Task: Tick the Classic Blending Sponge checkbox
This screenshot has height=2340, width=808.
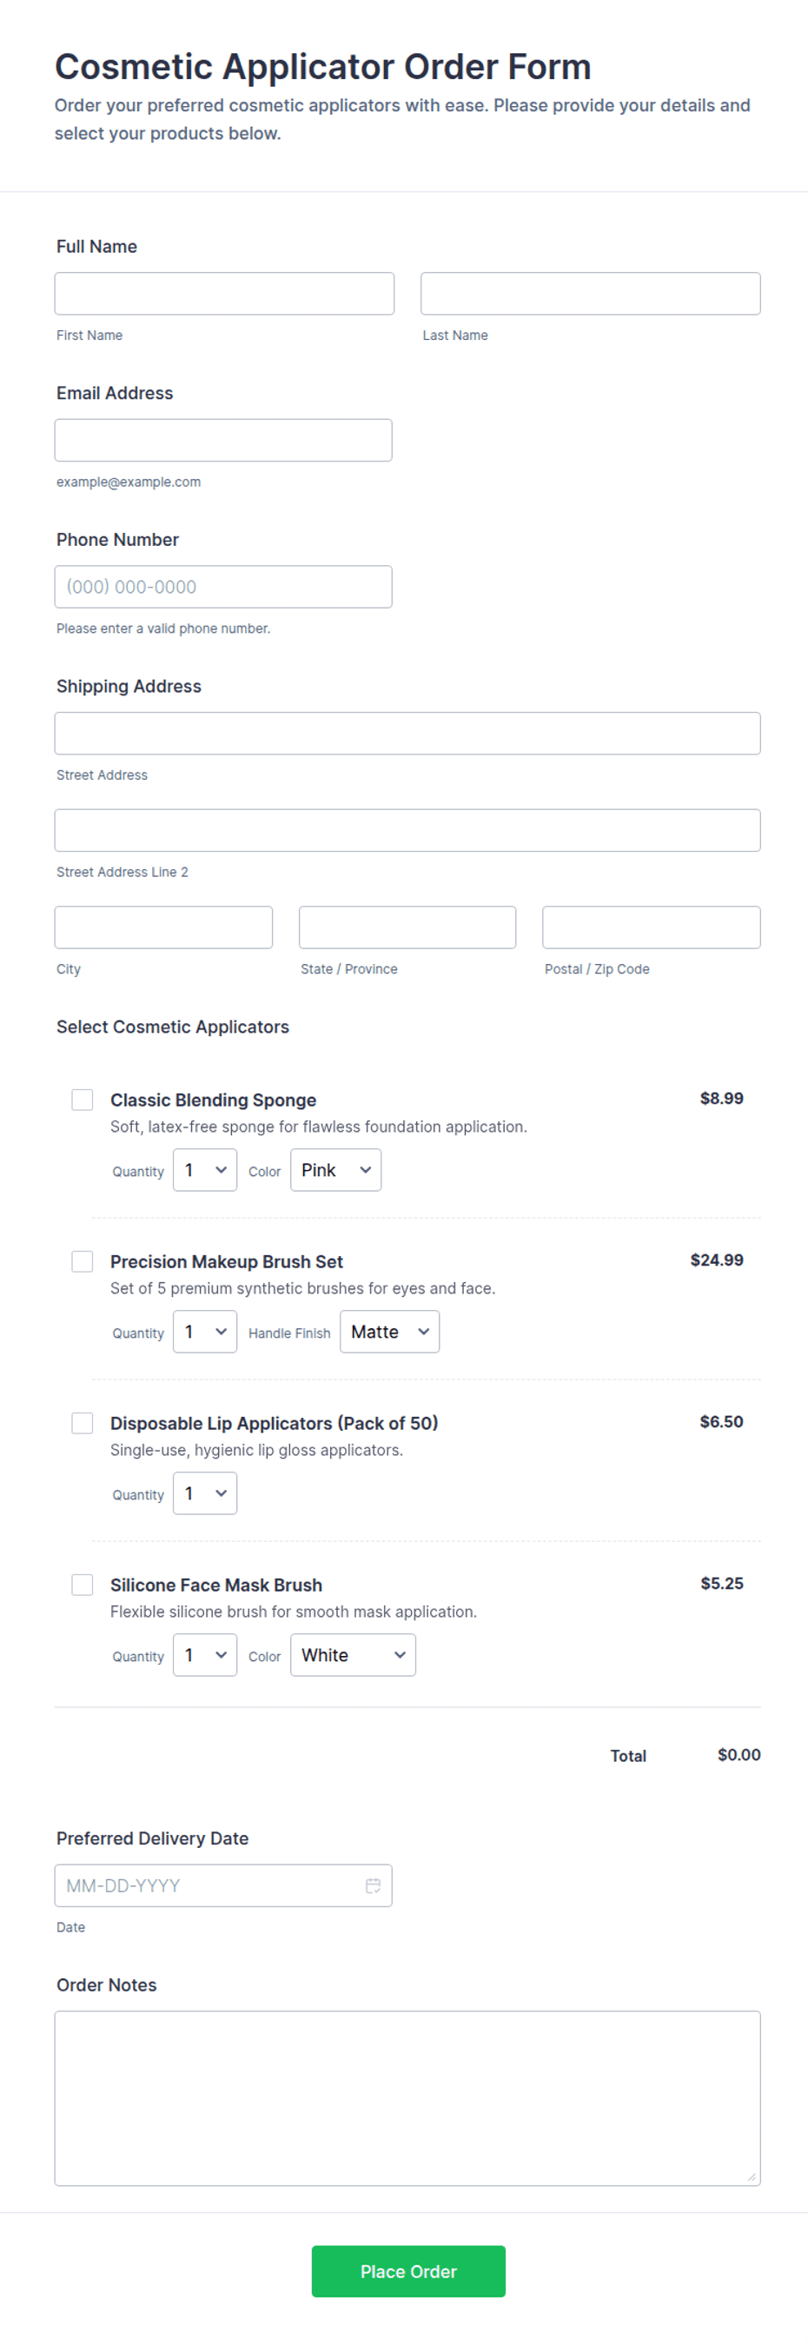Action: click(x=83, y=1099)
